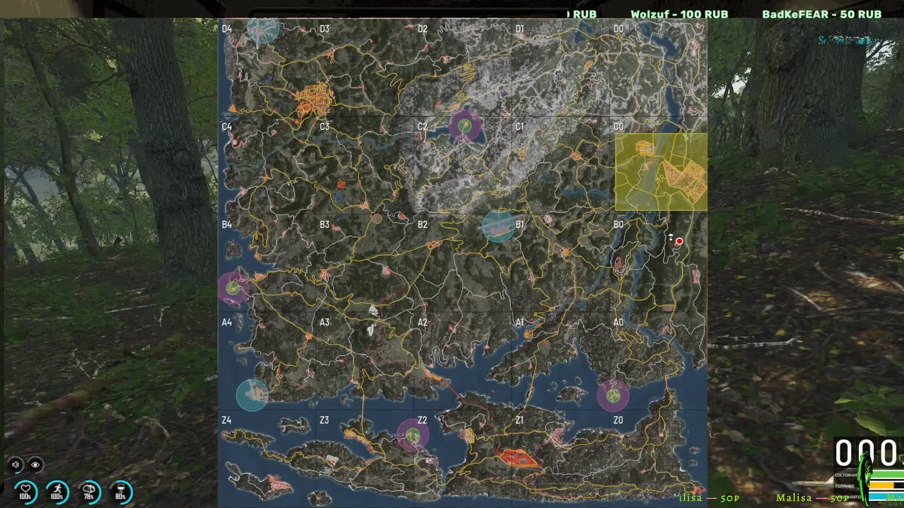Click the cyan circle marker in D4
Screen dimensions: 904x508
click(x=263, y=29)
